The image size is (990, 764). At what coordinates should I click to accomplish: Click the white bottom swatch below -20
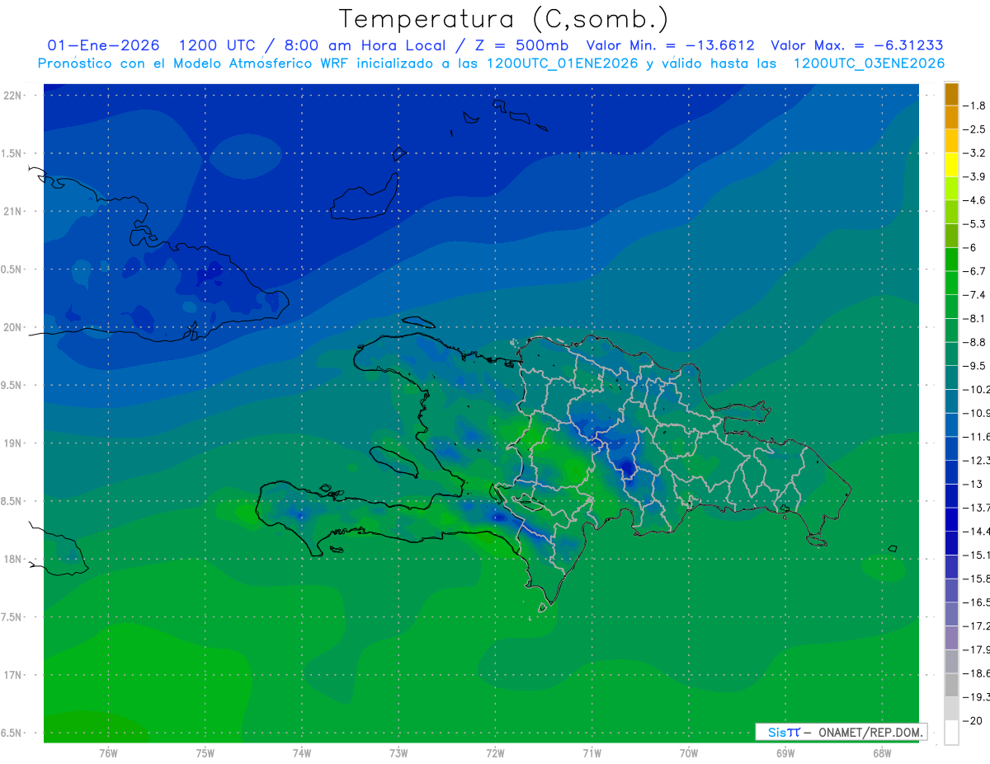point(951,733)
